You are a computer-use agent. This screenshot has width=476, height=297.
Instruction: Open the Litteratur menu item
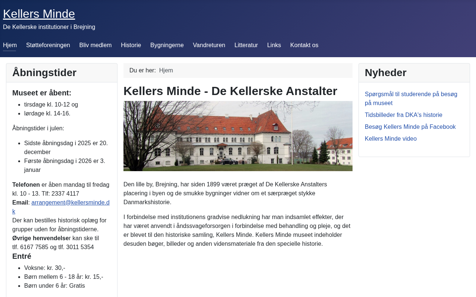coord(246,45)
